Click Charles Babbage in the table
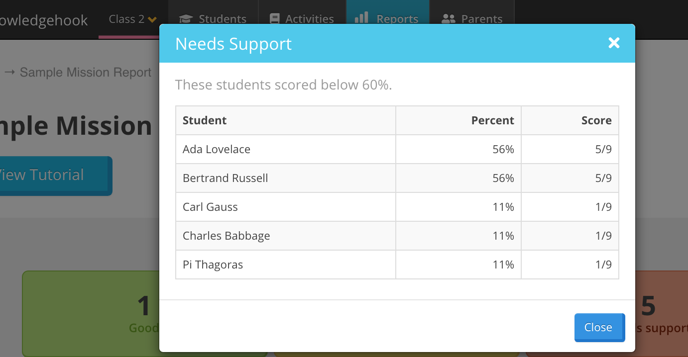This screenshot has width=688, height=357. coord(226,236)
